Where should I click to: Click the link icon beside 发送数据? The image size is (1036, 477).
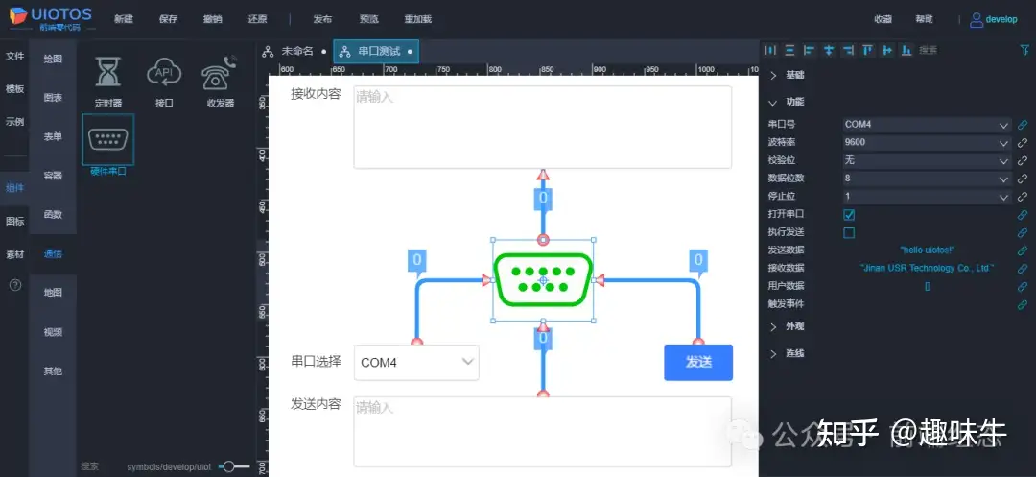coord(1023,250)
